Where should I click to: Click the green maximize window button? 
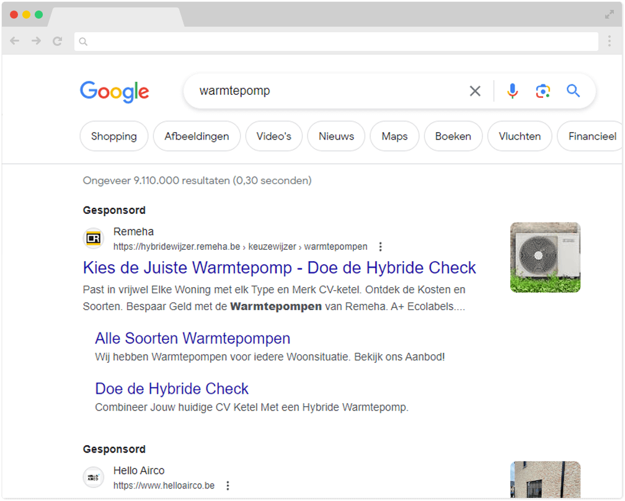pyautogui.click(x=38, y=15)
